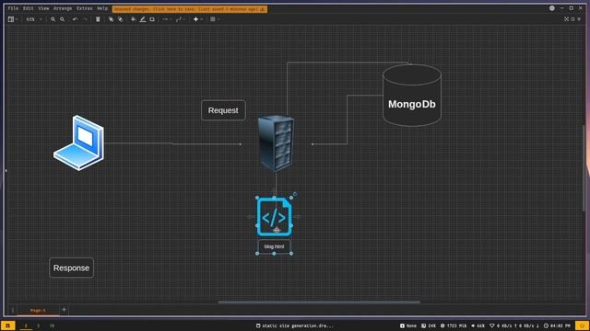The height and width of the screenshot is (331, 590).
Task: Open the pages menu beside Page-1 tab
Action: 12,310
